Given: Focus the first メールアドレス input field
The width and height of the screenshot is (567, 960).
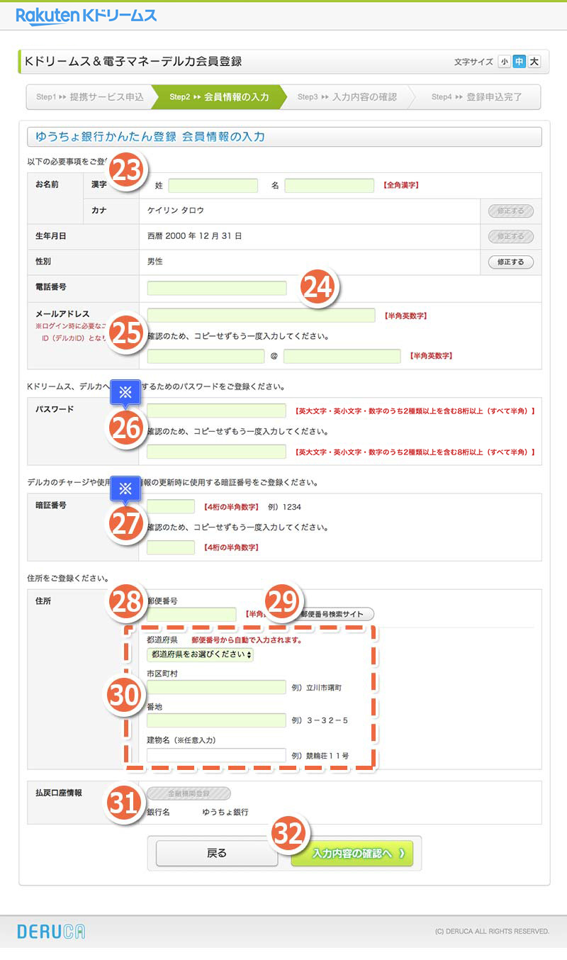Looking at the screenshot, I should point(262,316).
